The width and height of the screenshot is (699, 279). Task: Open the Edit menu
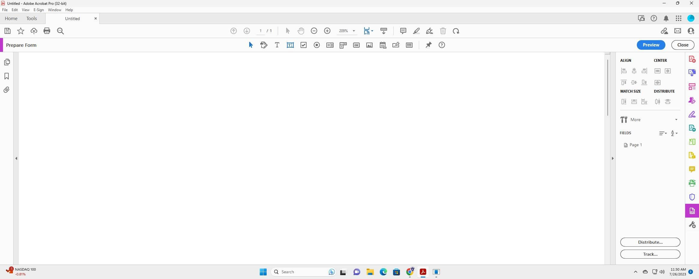pos(15,10)
